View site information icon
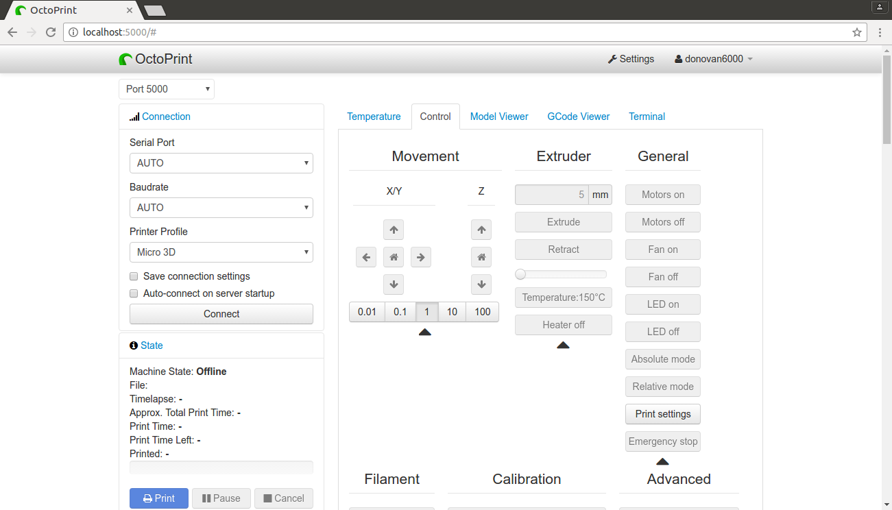The width and height of the screenshot is (892, 510). (x=74, y=32)
